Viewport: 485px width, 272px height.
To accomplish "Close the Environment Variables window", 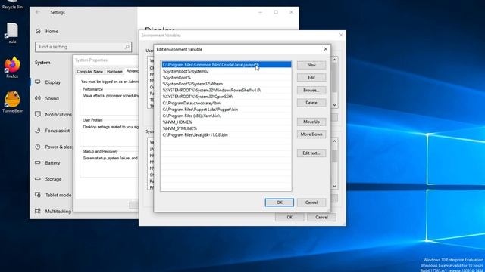I will pos(341,35).
